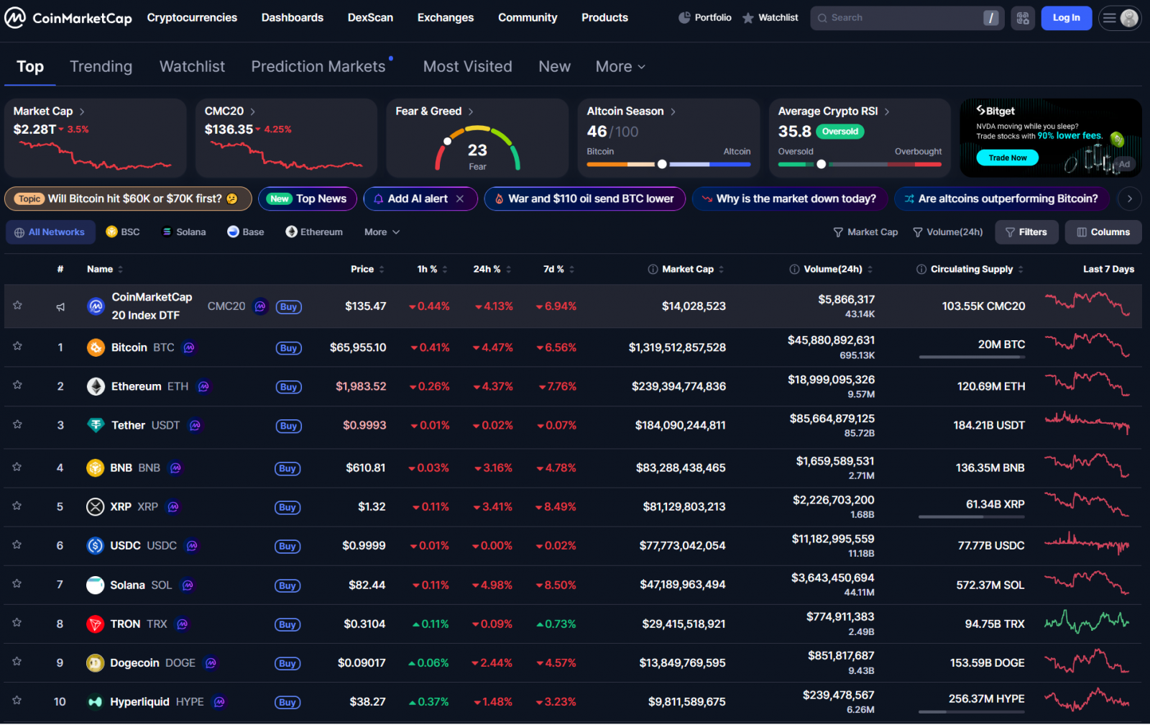Click the Ethereum diamond logo in row 2
Image resolution: width=1150 pixels, height=725 pixels.
coord(96,387)
